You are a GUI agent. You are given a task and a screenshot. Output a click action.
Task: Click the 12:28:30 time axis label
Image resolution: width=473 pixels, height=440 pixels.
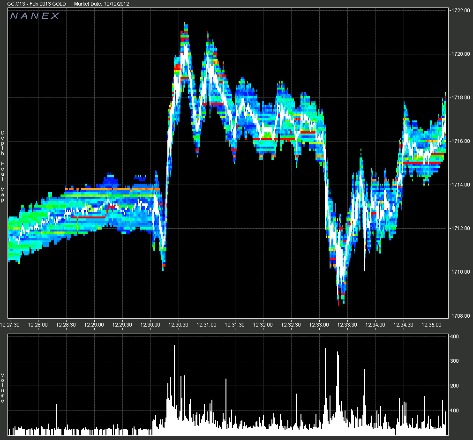[66, 325]
